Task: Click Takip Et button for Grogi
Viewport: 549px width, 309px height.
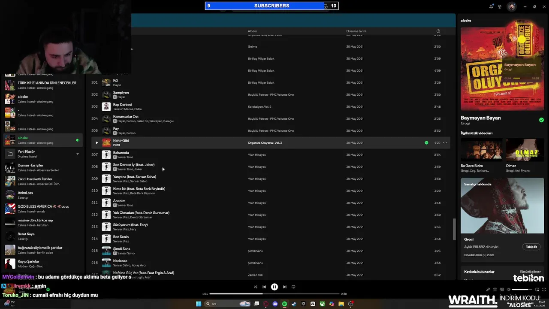Action: coord(531,247)
